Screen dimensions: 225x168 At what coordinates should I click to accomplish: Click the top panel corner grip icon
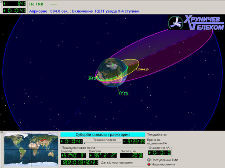tap(1, 1)
